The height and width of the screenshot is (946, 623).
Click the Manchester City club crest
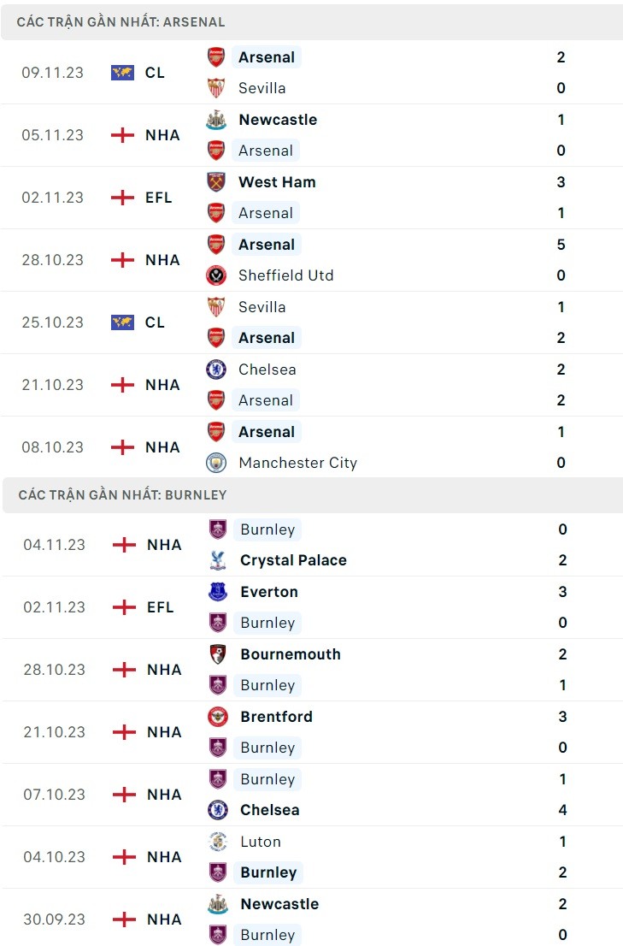(x=216, y=463)
